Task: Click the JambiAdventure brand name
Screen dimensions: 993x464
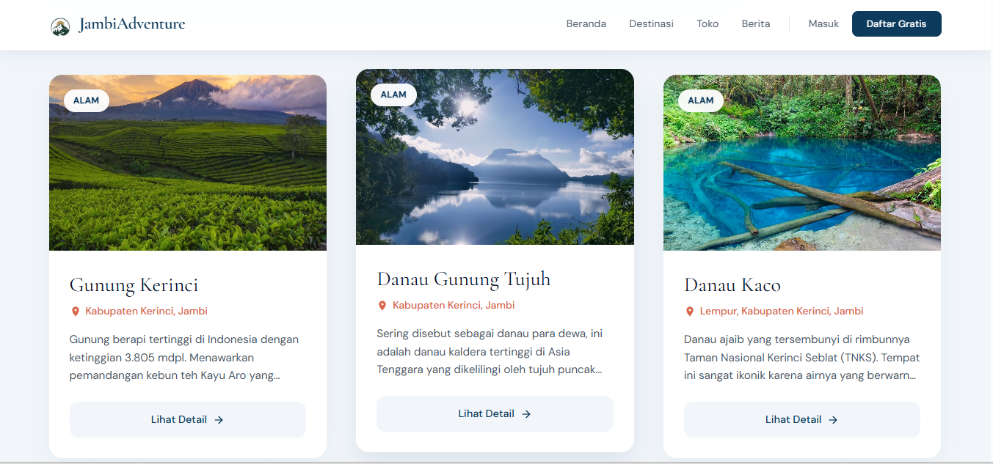Action: [x=132, y=24]
